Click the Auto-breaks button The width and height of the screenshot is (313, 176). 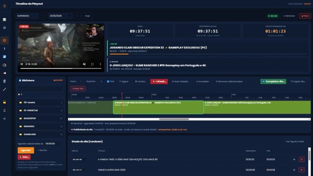pyautogui.click(x=181, y=81)
